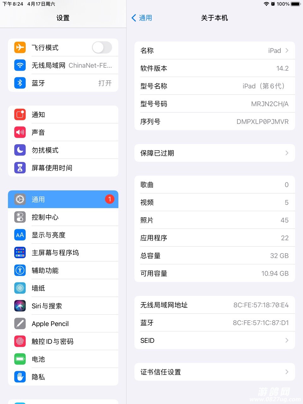Tap the 序列号 row value
303x404 pixels.
coord(262,122)
